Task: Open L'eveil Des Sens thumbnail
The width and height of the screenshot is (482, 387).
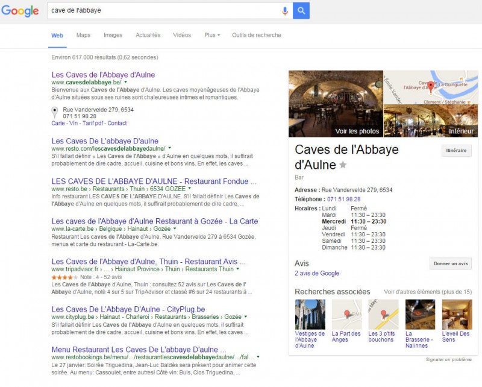Action: point(457,315)
